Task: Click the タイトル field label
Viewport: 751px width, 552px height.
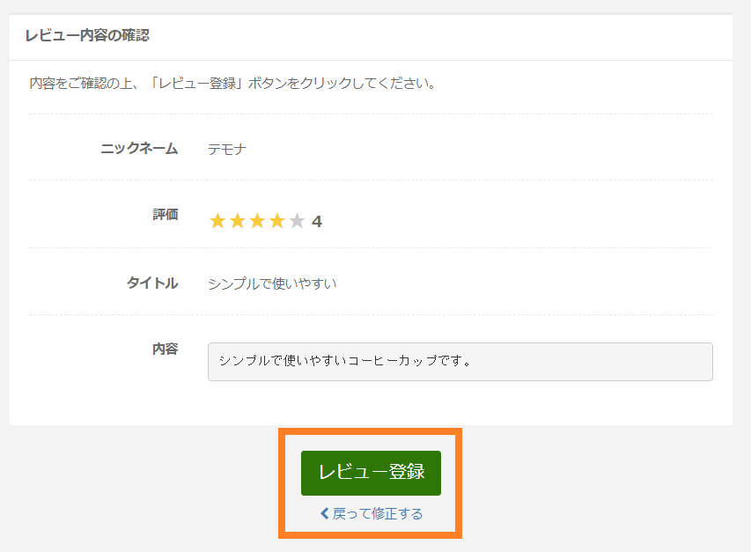Action: point(152,283)
